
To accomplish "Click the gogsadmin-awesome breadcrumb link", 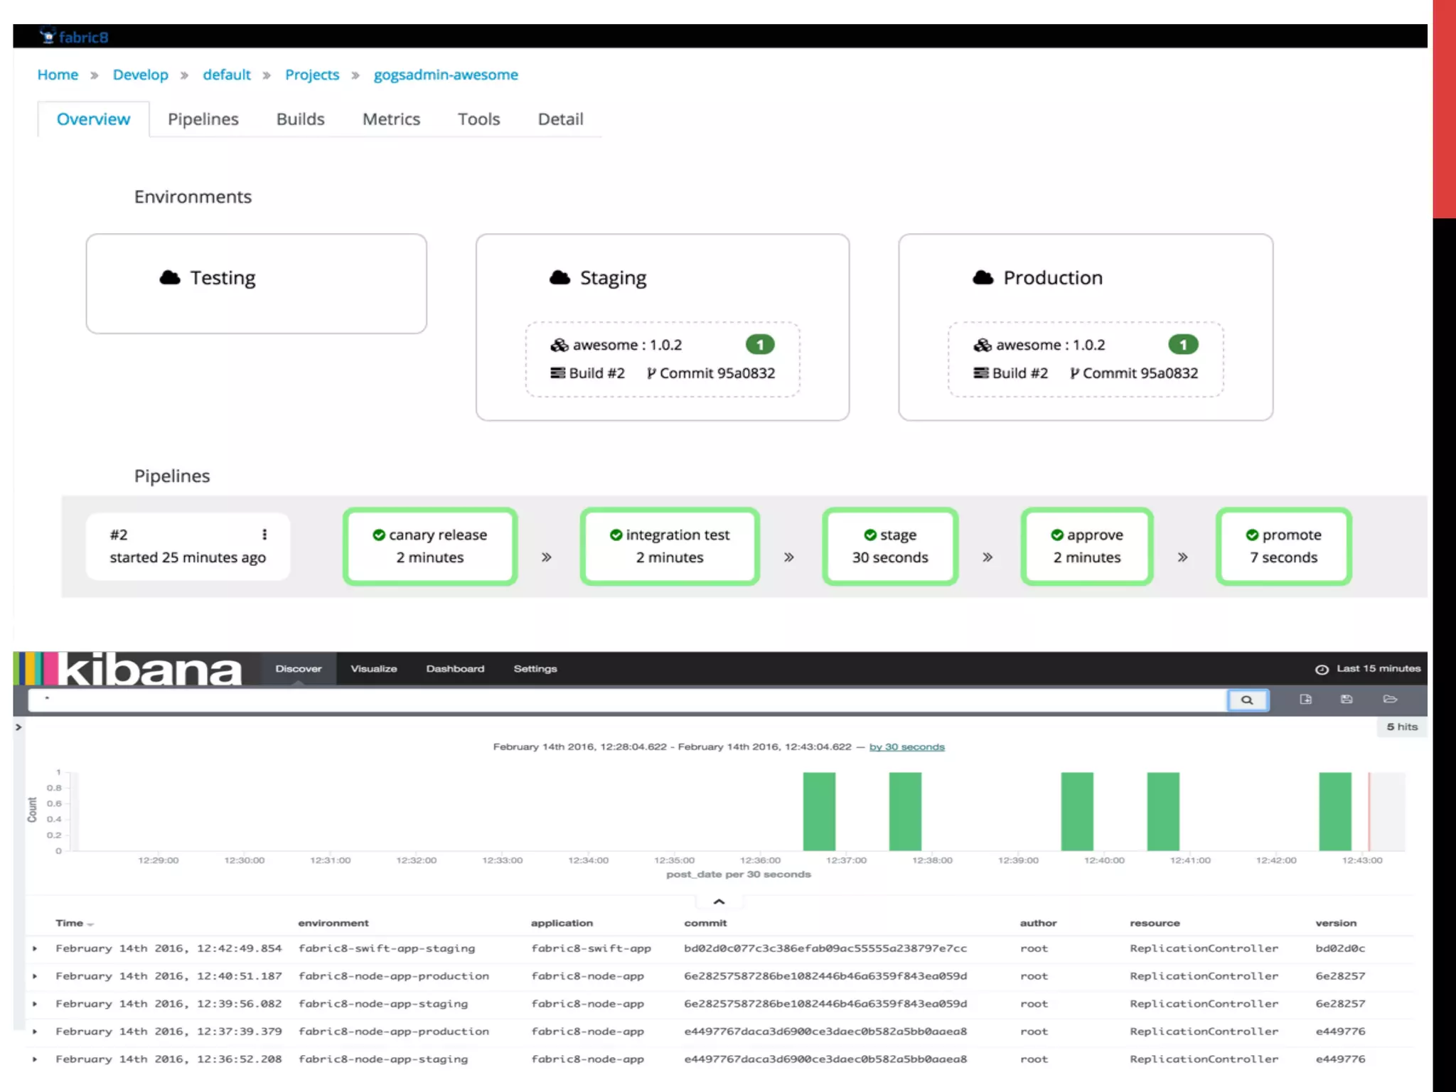I will (x=446, y=75).
